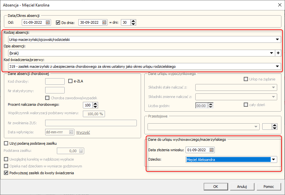Open Składniki zmienne naliczać z dropdown

click(x=273, y=97)
